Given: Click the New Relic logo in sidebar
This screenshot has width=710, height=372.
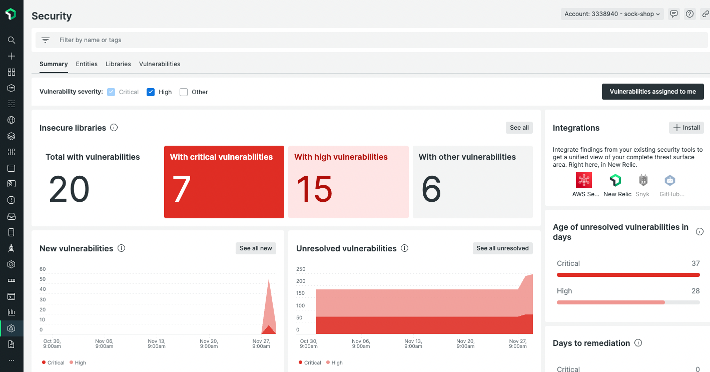Looking at the screenshot, I should pyautogui.click(x=11, y=14).
